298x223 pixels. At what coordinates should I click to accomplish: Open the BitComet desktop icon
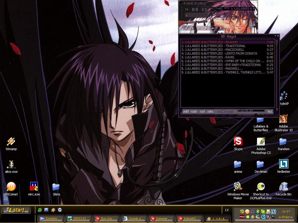point(11,189)
